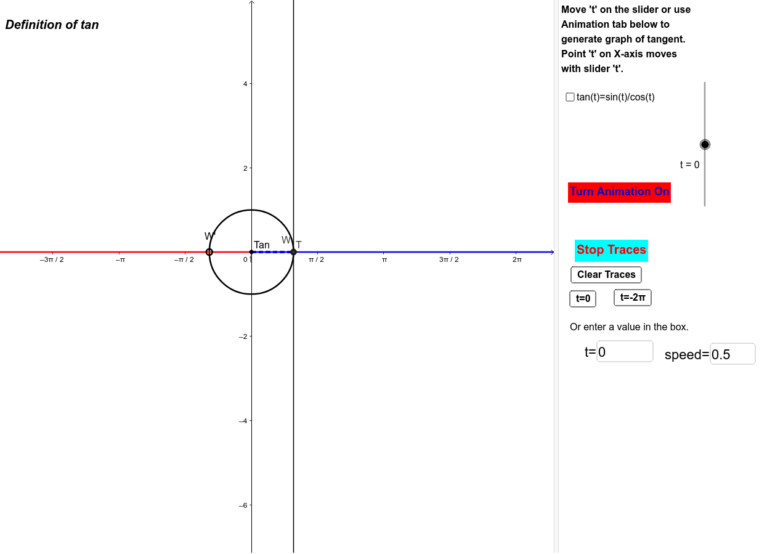Click the Definition of tan title text
Screen dimensions: 783x554
point(51,25)
